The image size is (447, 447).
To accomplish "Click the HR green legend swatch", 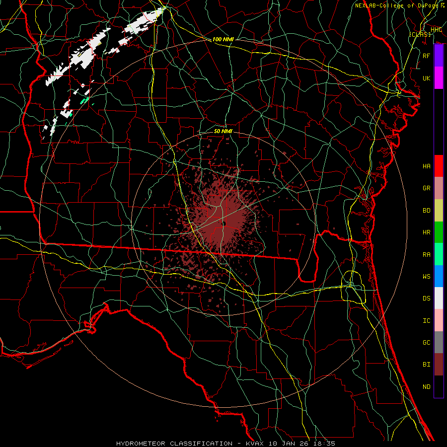I will [439, 232].
